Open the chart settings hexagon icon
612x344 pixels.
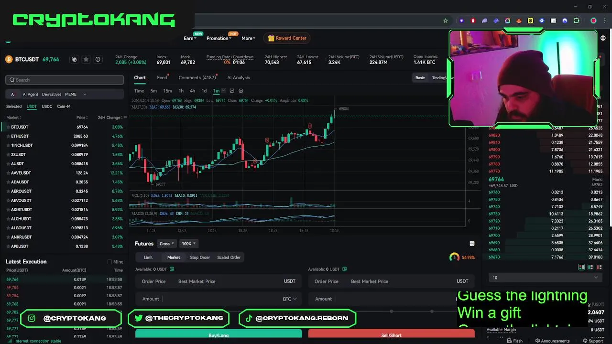pyautogui.click(x=241, y=91)
